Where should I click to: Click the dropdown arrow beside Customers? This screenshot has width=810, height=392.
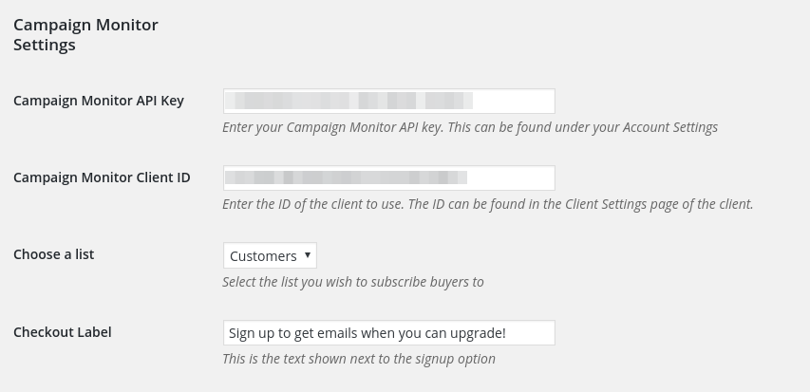pos(308,255)
